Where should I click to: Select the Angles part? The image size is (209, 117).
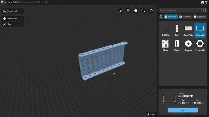165,31
